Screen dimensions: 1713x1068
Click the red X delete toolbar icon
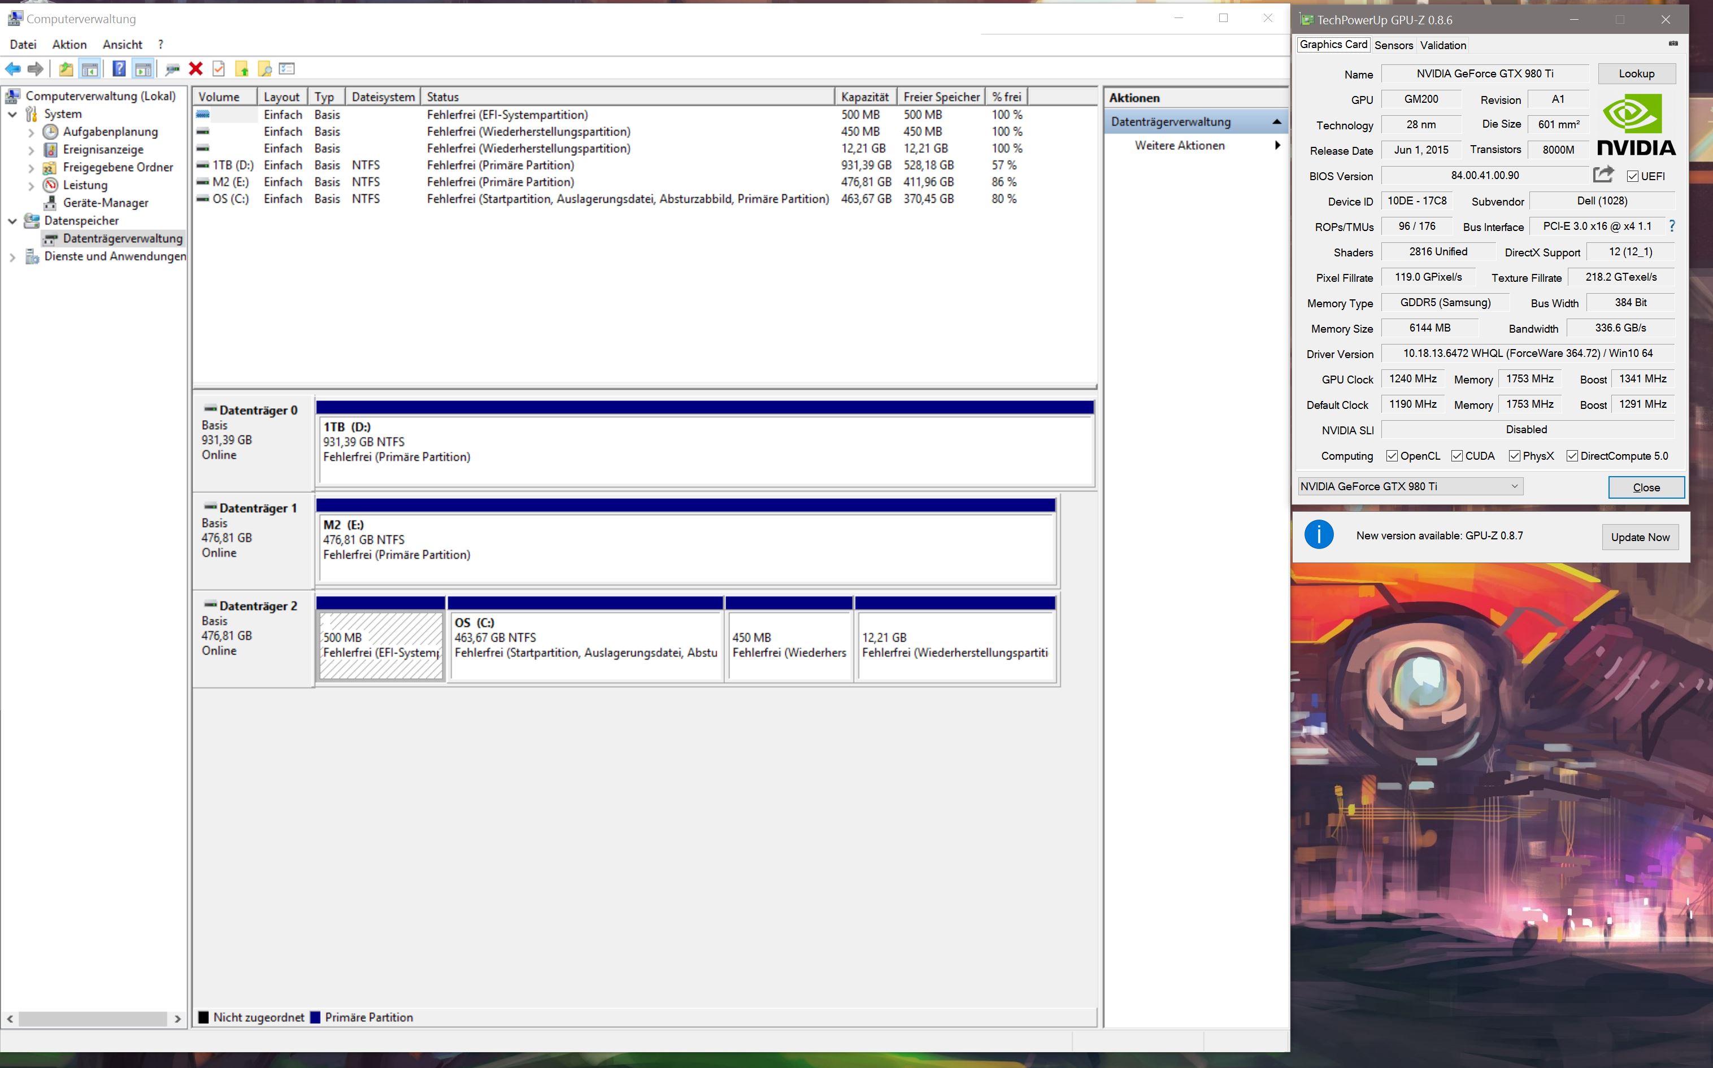[195, 68]
